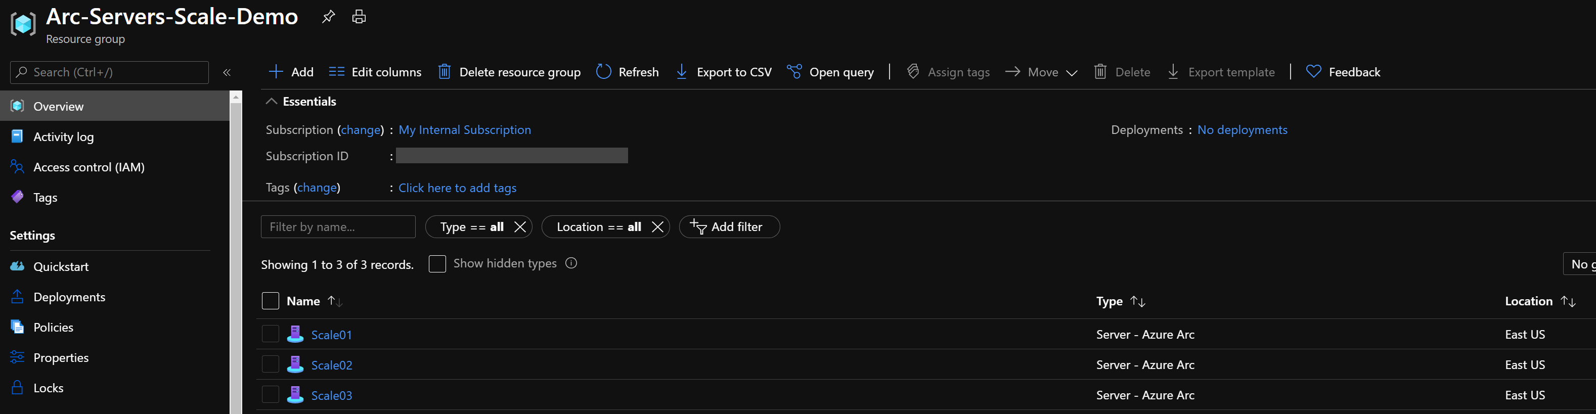Viewport: 1596px width, 414px height.
Task: Click the Subscription change link
Action: (361, 129)
